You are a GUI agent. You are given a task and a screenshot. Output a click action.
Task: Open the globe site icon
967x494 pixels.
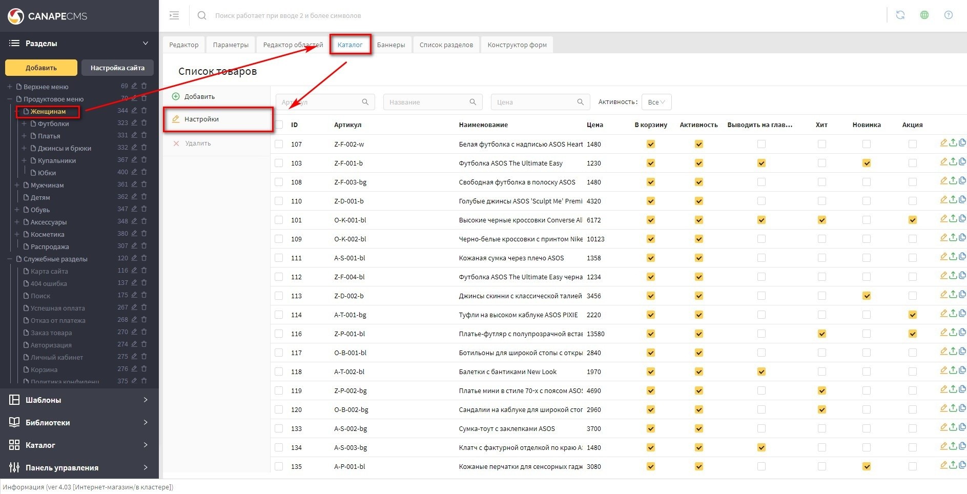[924, 15]
